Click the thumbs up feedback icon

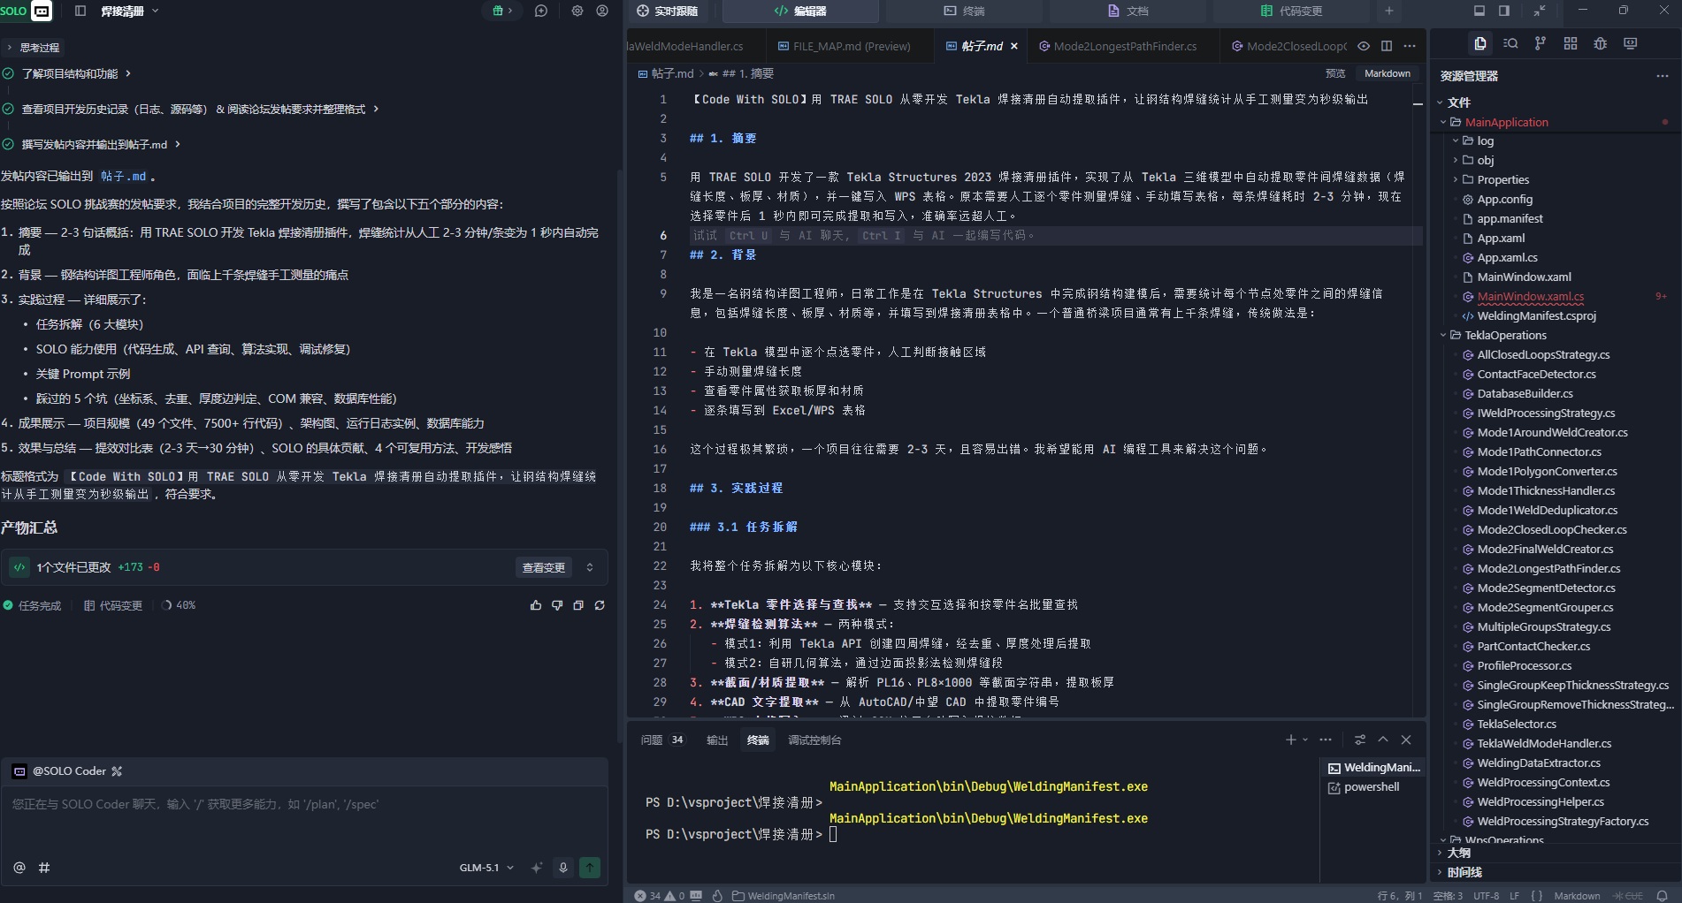click(x=535, y=605)
